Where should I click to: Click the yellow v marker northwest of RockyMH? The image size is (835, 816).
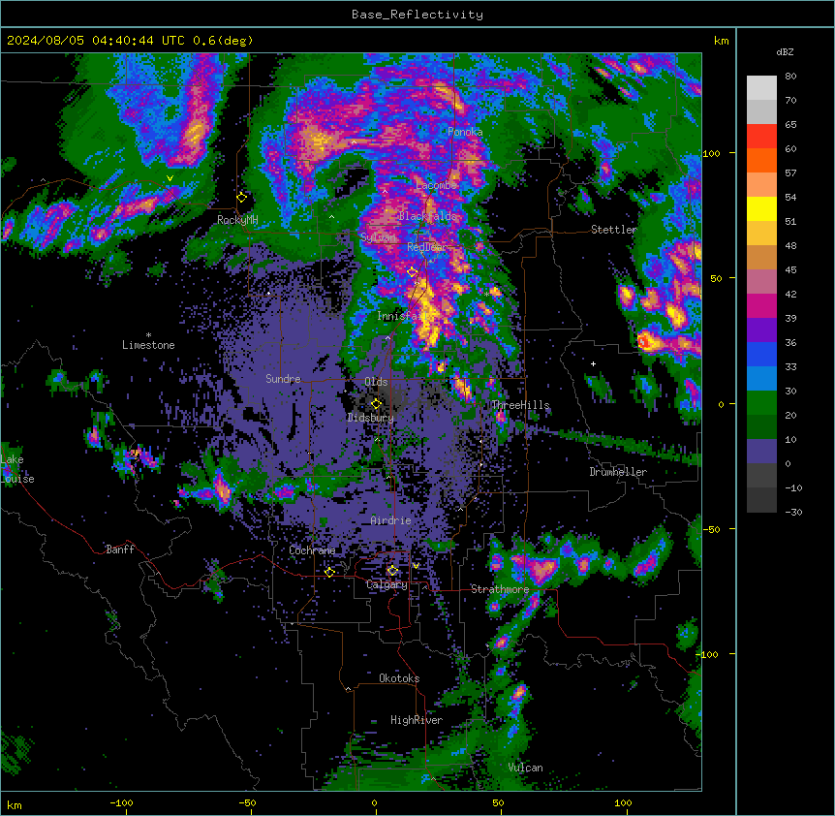tap(170, 178)
